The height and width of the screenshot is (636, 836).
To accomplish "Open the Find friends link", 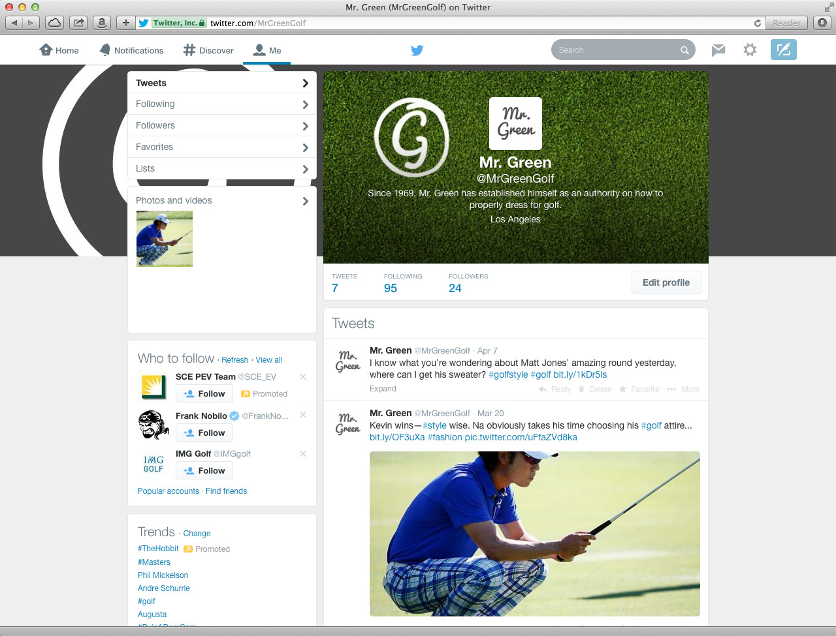I will (x=227, y=491).
